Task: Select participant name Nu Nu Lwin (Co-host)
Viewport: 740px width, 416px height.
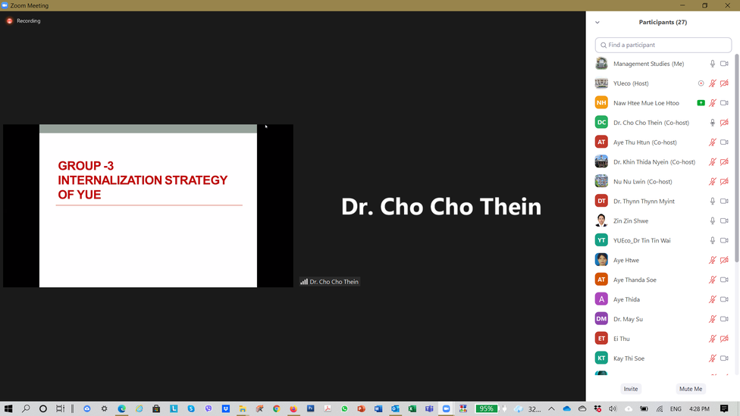Action: pyautogui.click(x=642, y=182)
